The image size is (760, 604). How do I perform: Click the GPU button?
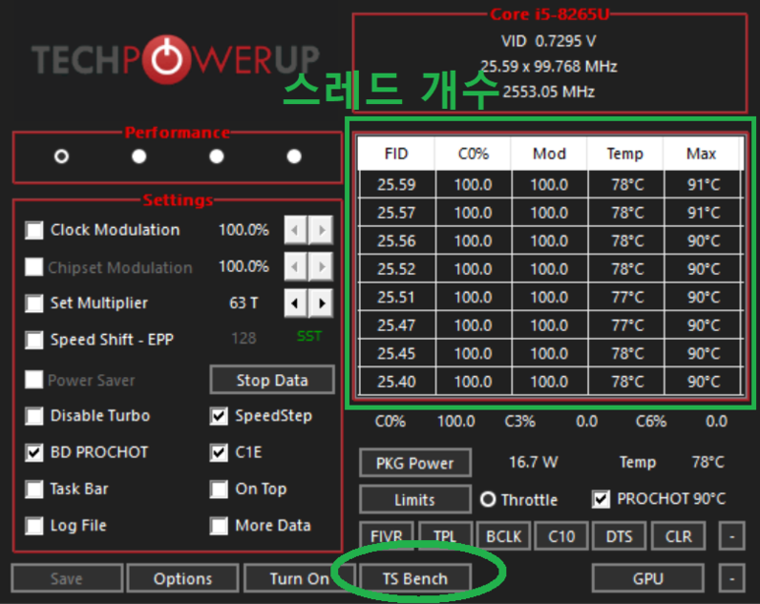pyautogui.click(x=648, y=577)
